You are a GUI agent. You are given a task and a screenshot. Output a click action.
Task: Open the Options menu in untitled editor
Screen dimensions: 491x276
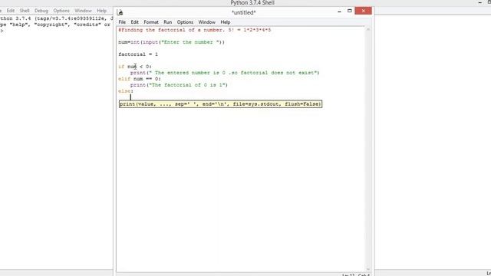tap(185, 22)
